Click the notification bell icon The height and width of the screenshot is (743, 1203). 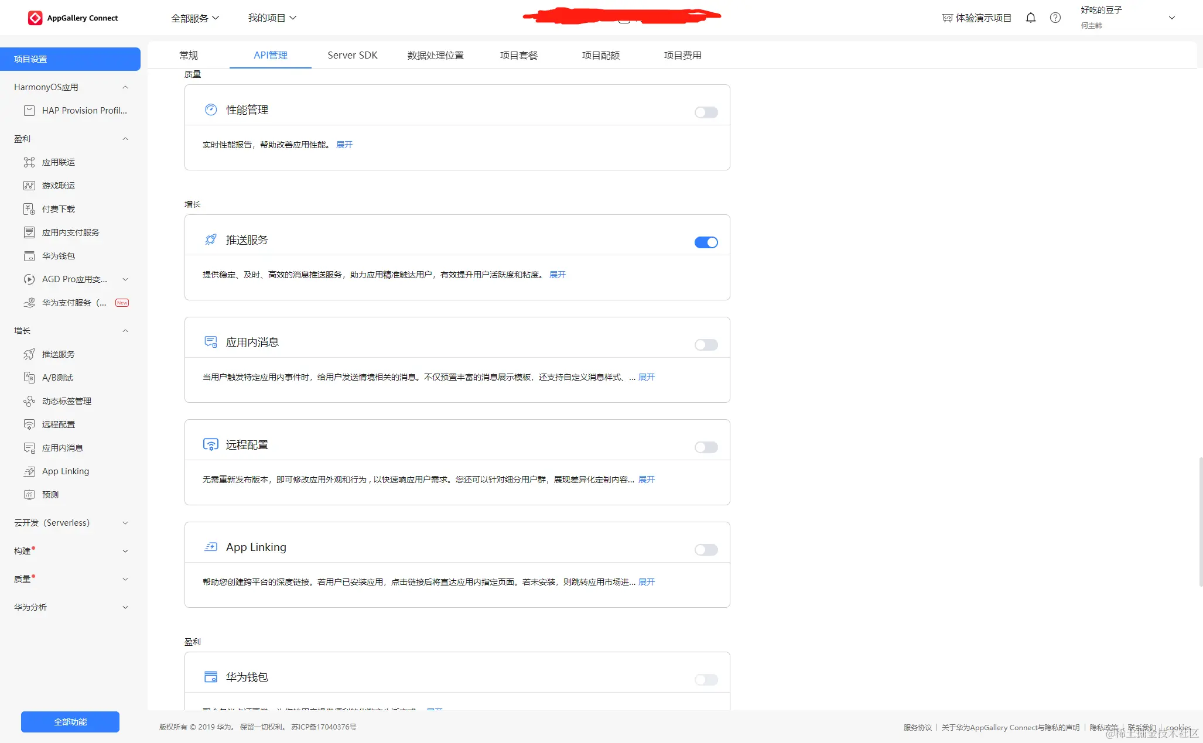pos(1031,18)
